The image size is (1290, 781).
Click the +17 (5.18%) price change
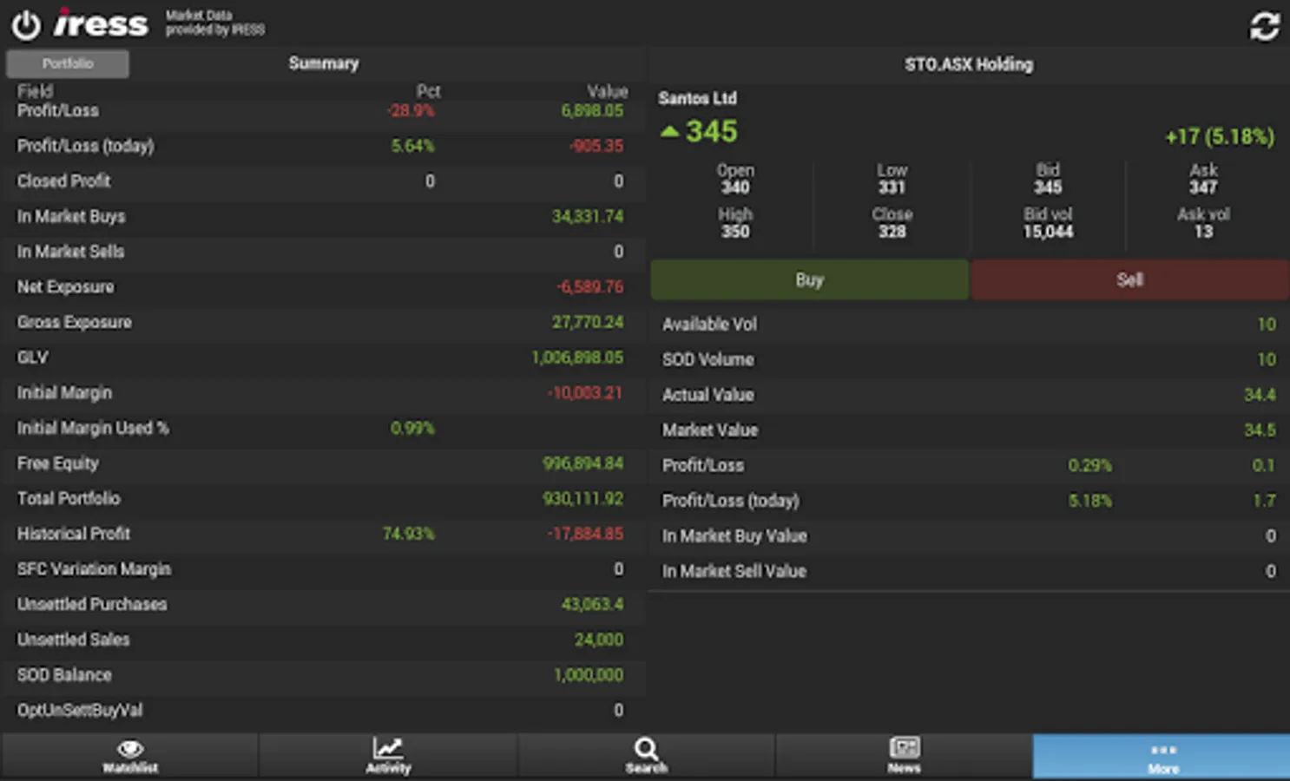(x=1220, y=136)
